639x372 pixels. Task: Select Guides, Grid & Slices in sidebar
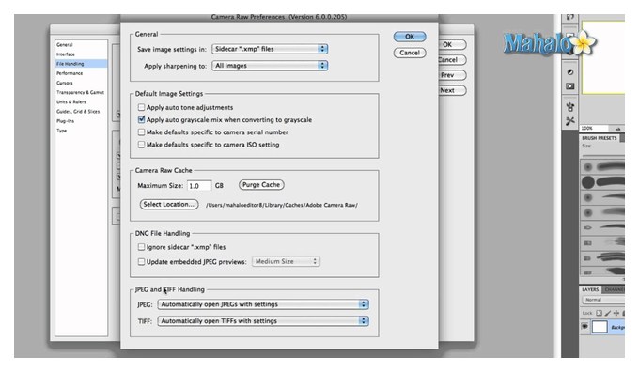tap(78, 111)
